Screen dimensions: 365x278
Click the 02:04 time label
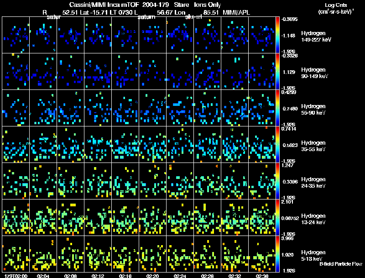pyautogui.click(x=43, y=276)
